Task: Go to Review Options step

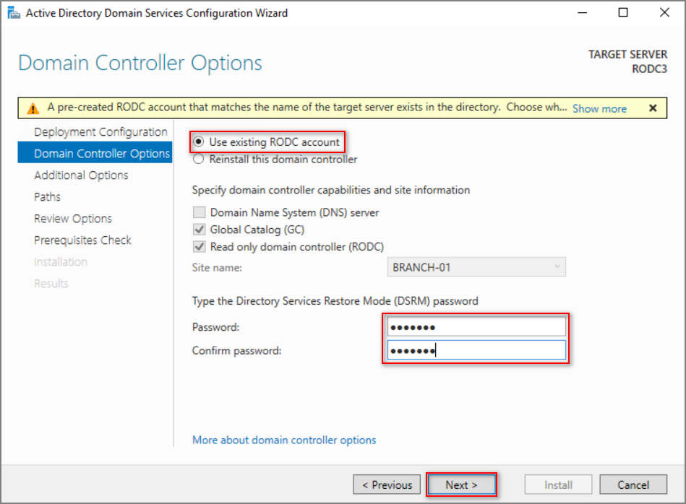Action: coord(72,219)
